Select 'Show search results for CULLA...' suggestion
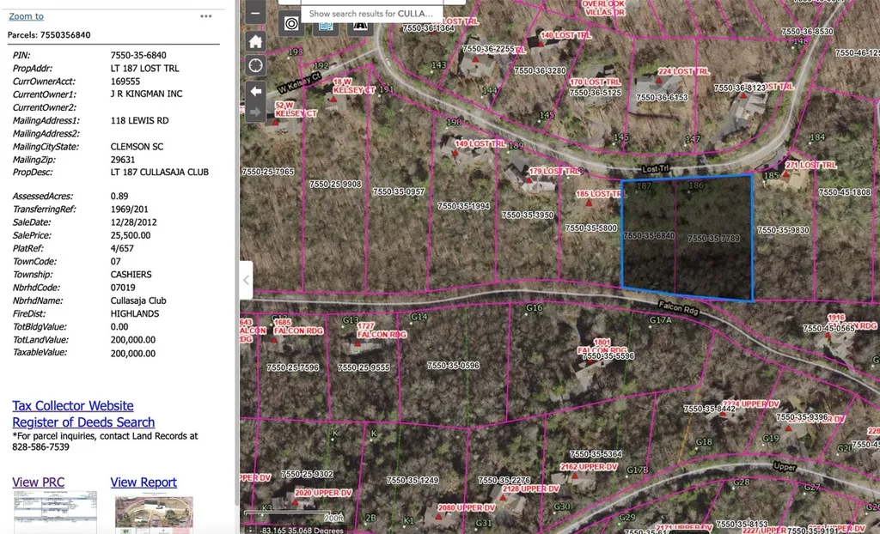The width and height of the screenshot is (880, 534). coord(370,13)
